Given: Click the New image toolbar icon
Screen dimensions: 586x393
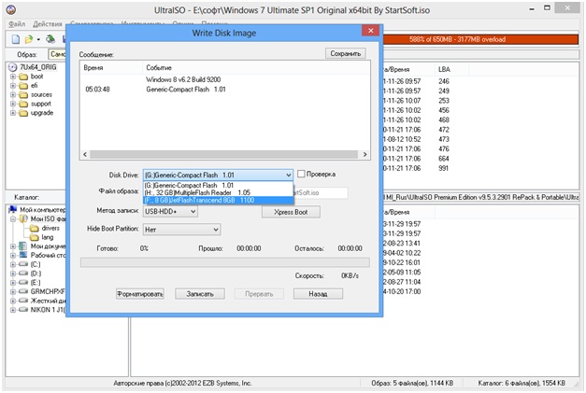Looking at the screenshot, I should point(16,39).
